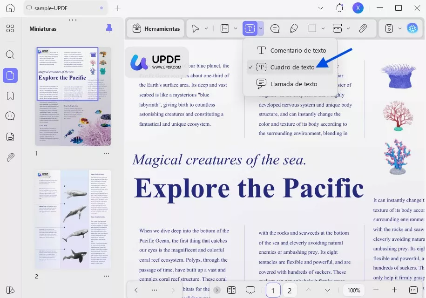The height and width of the screenshot is (298, 426).
Task: Select page 2 thumbnail
Action: [73, 219]
